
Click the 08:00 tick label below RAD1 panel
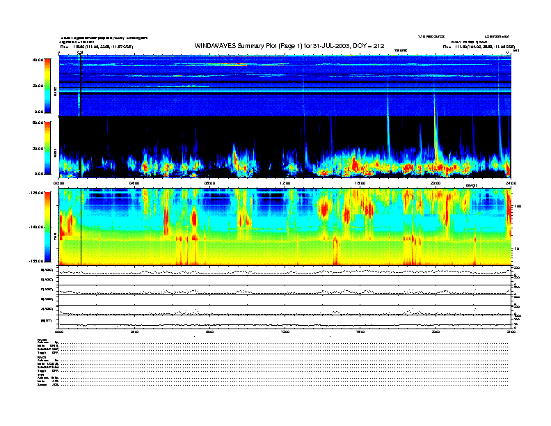(209, 183)
